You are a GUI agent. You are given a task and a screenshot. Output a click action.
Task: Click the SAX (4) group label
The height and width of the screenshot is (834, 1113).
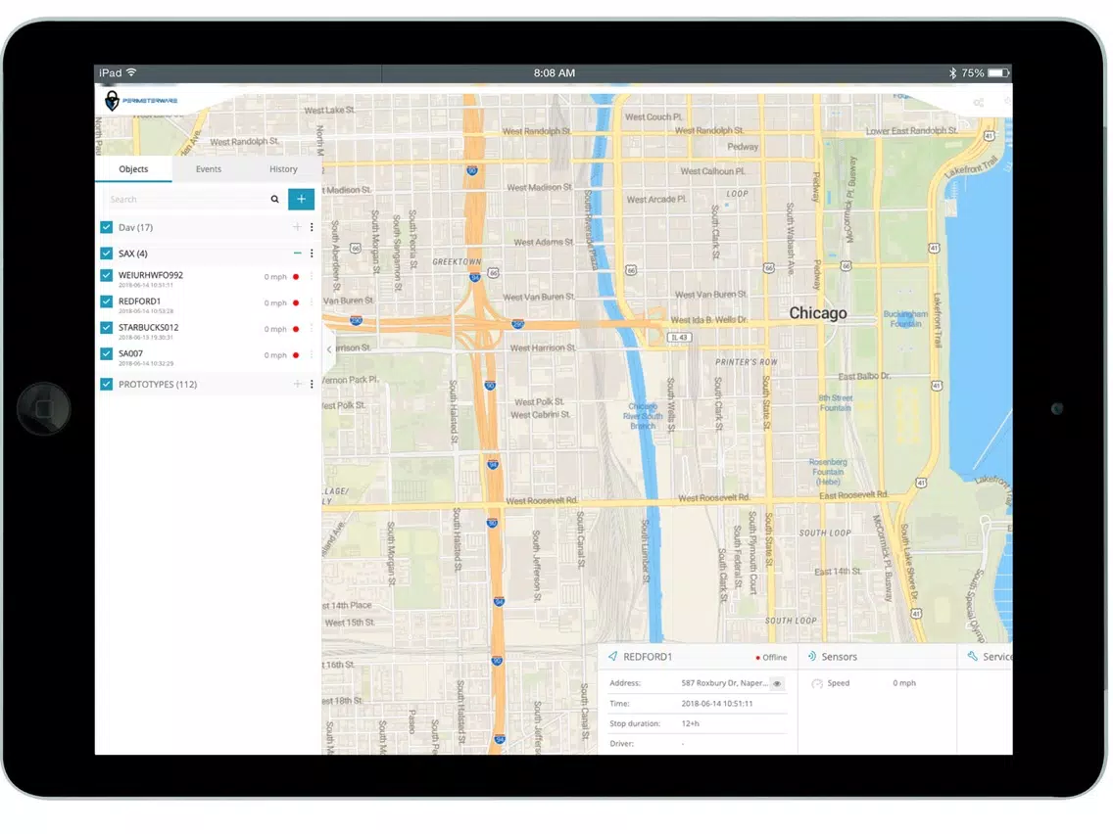coord(132,254)
